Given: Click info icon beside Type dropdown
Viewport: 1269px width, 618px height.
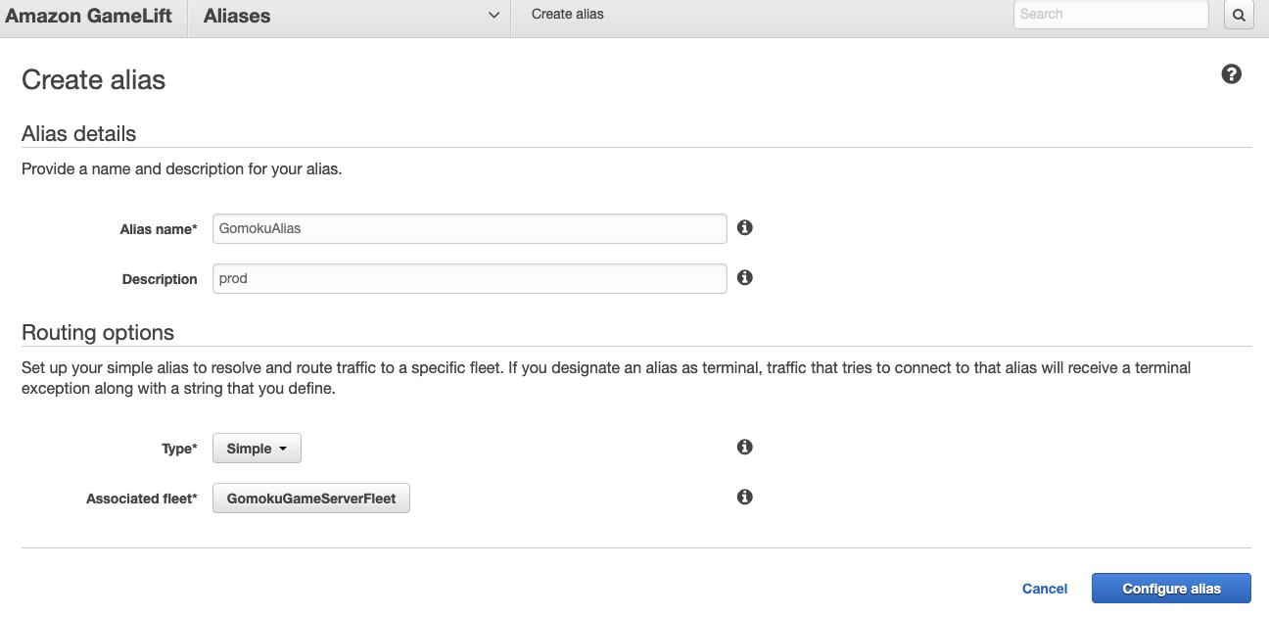Looking at the screenshot, I should pos(744,448).
